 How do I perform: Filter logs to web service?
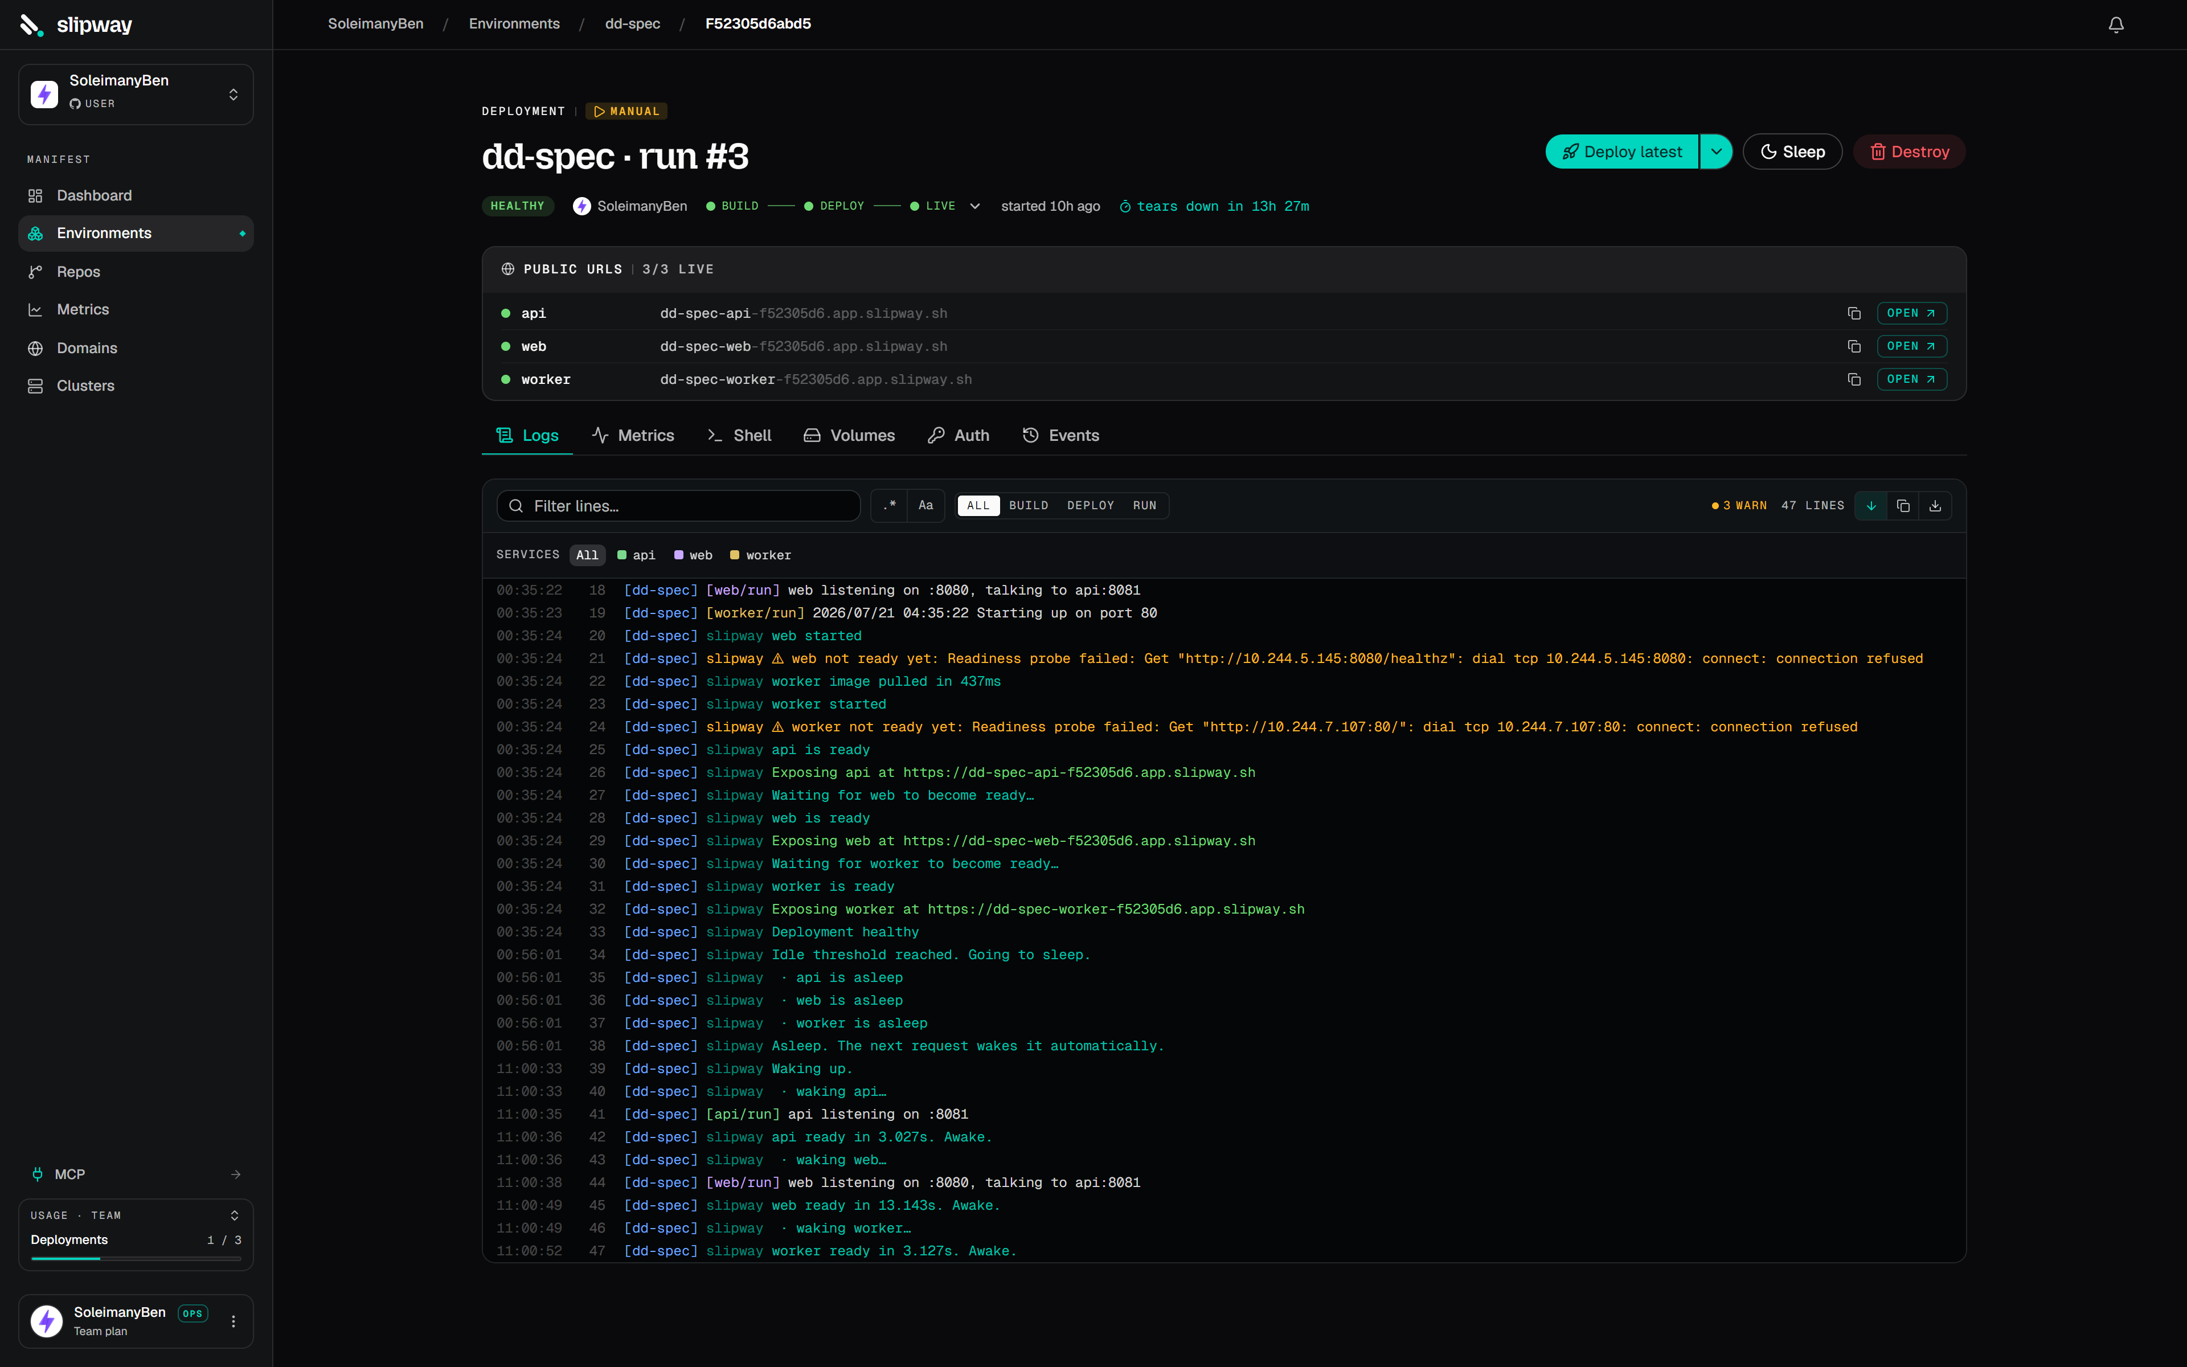pyautogui.click(x=693, y=555)
